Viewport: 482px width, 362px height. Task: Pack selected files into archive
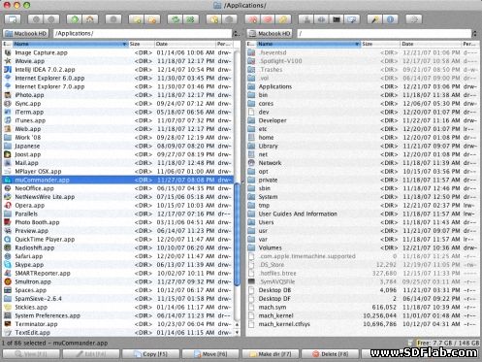point(214,19)
